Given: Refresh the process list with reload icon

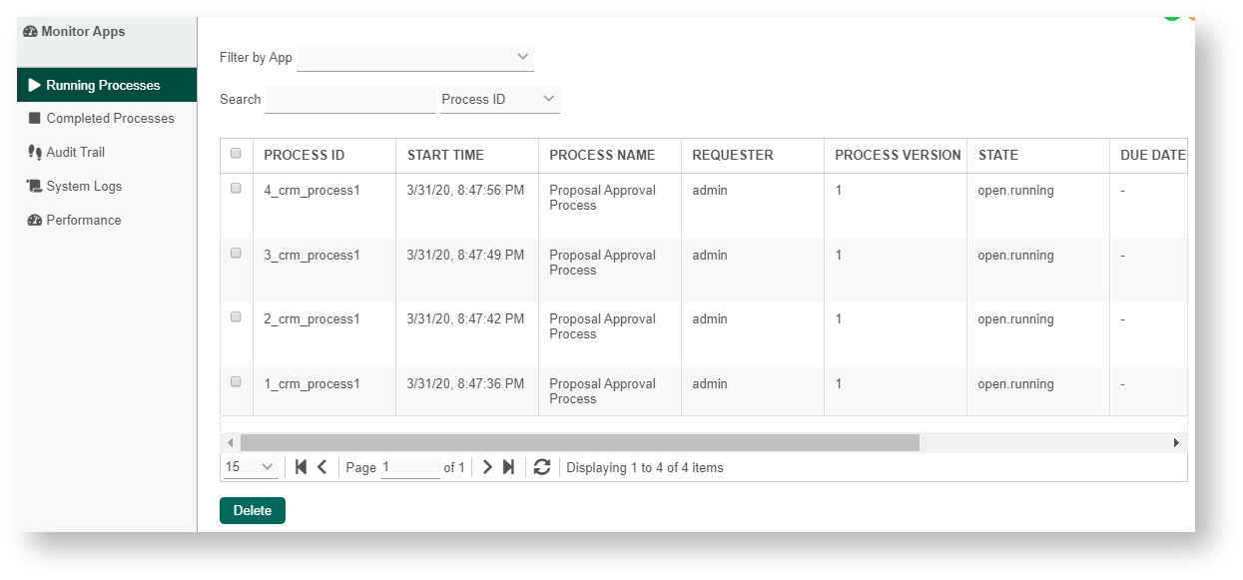Looking at the screenshot, I should (542, 467).
